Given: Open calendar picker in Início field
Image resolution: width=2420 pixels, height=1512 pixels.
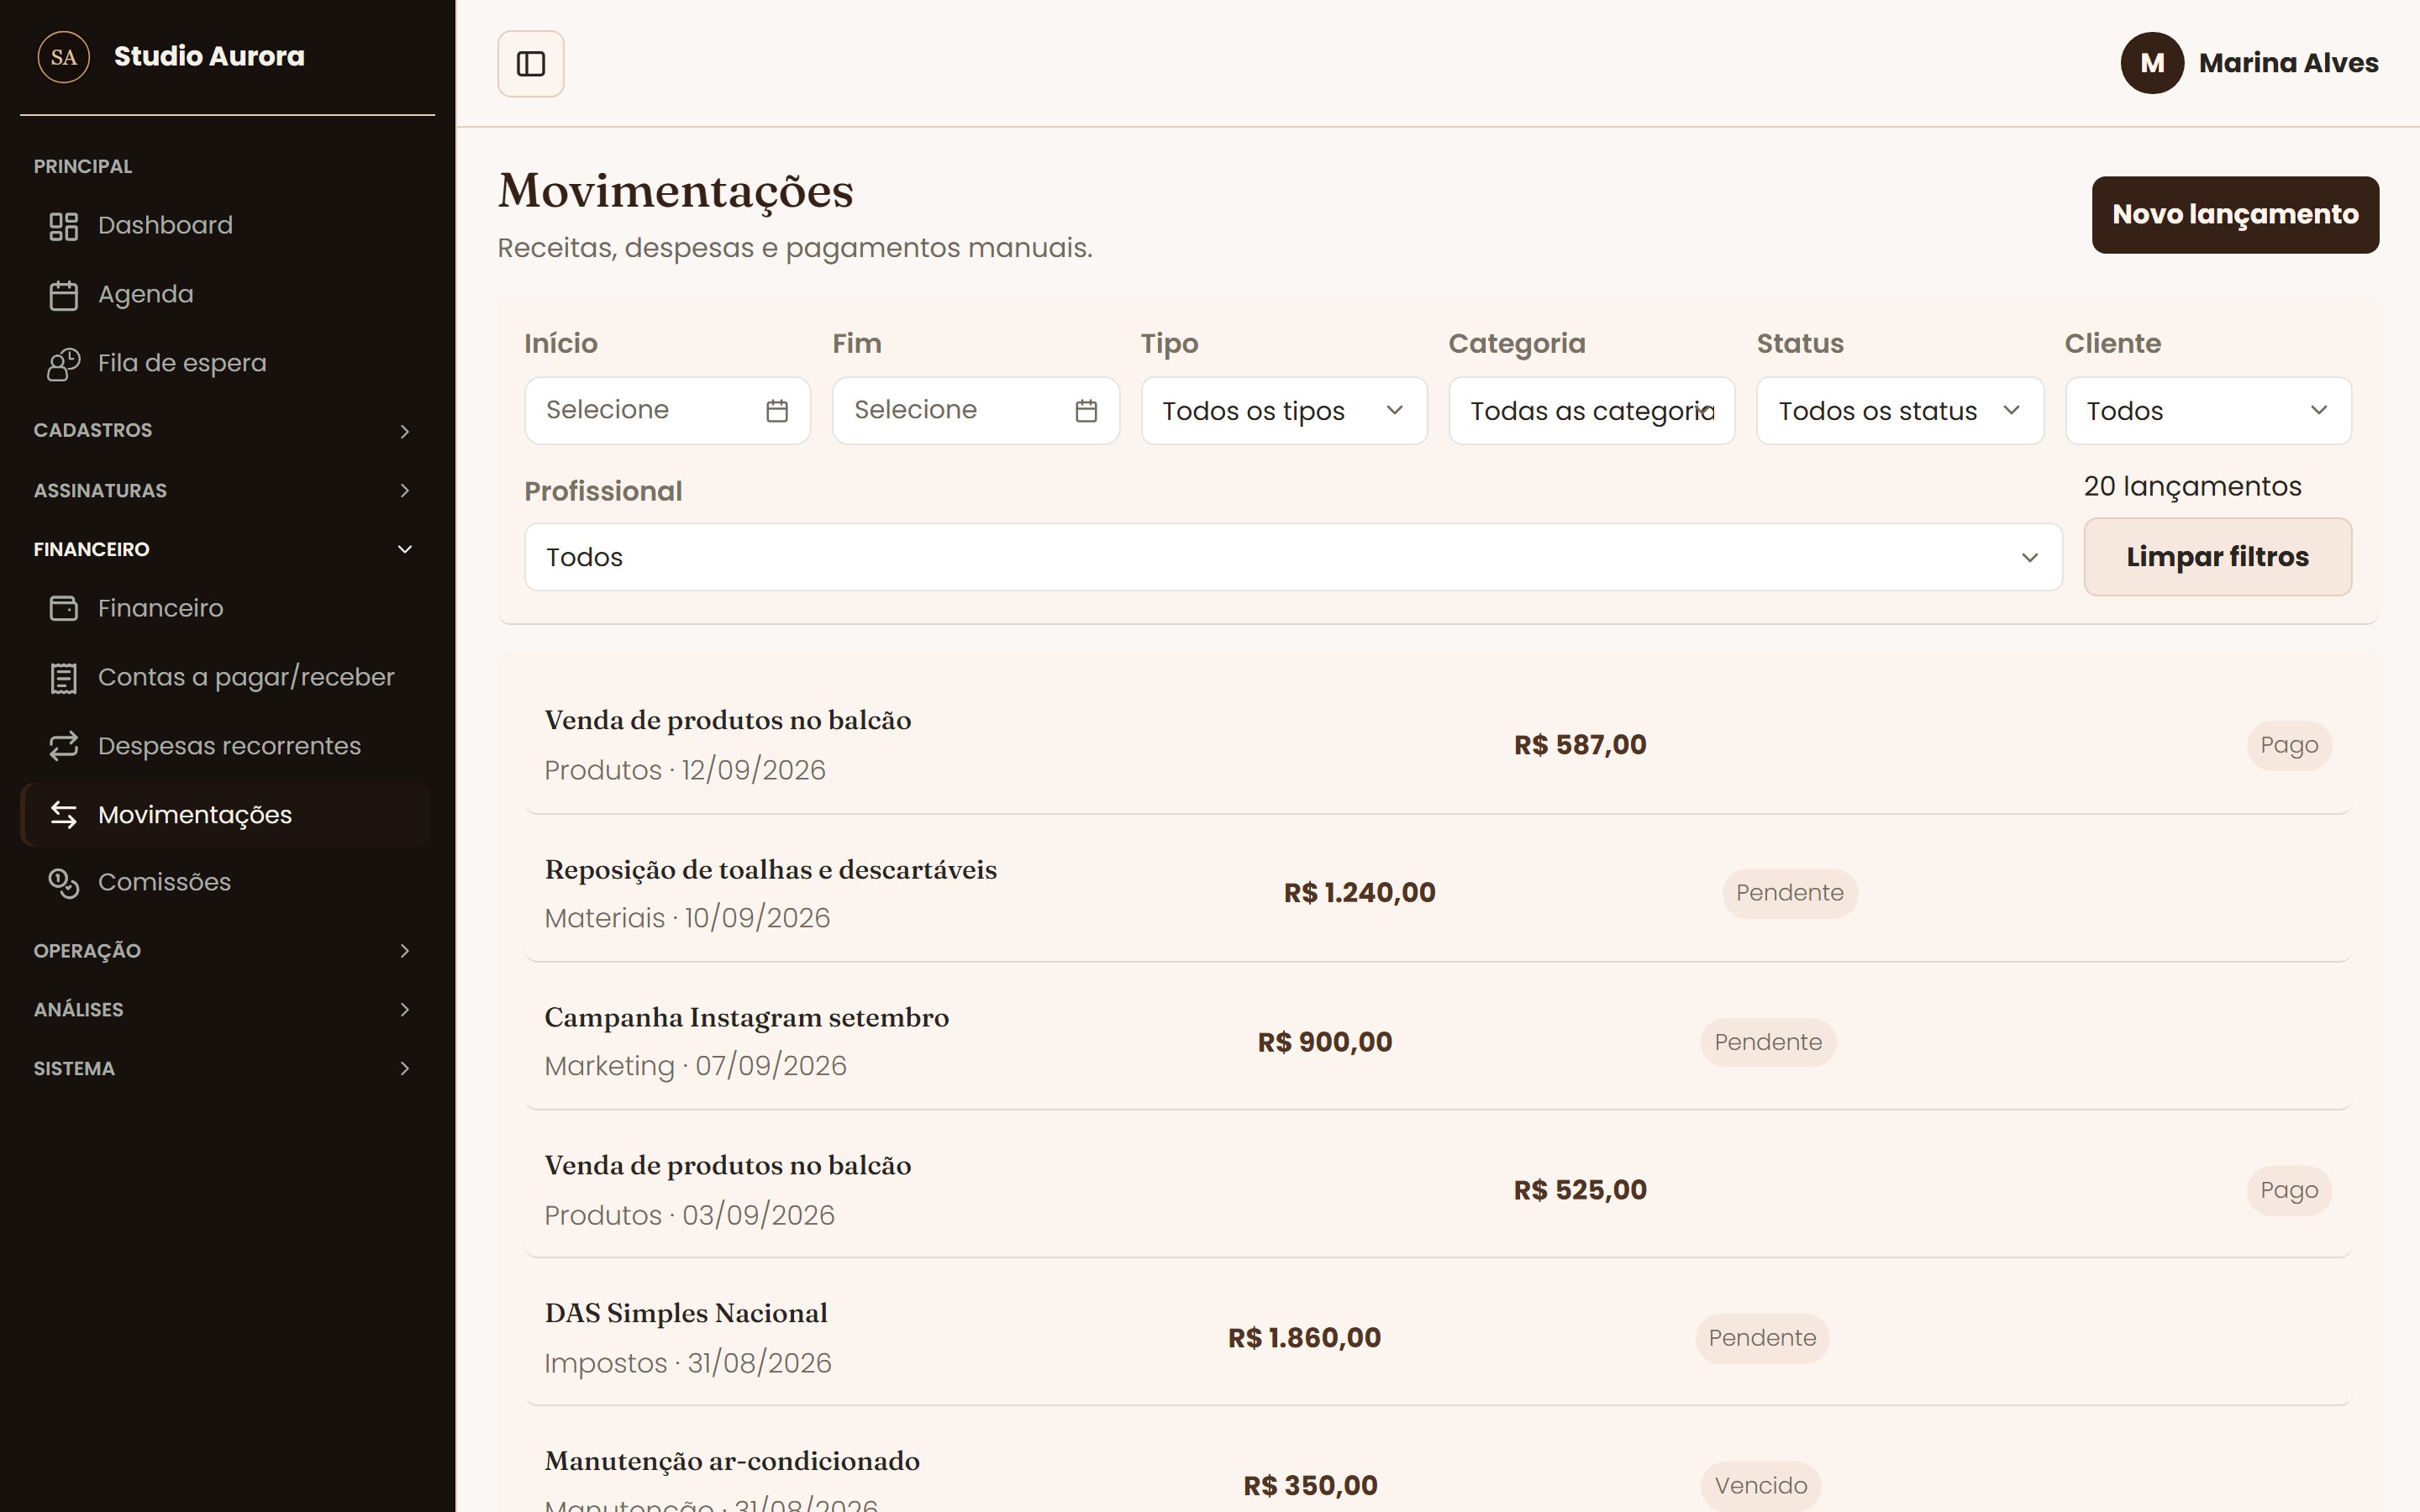Looking at the screenshot, I should click(777, 411).
